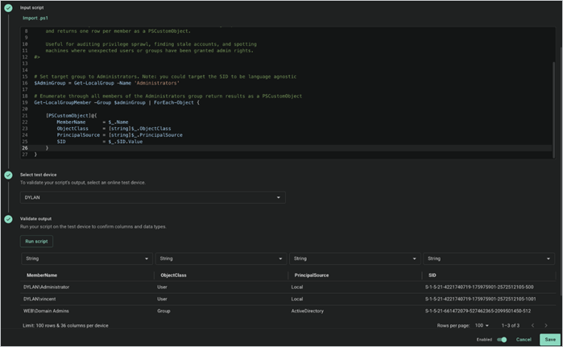Click line number 26 in editor gutter
563x347 pixels.
click(x=25, y=148)
